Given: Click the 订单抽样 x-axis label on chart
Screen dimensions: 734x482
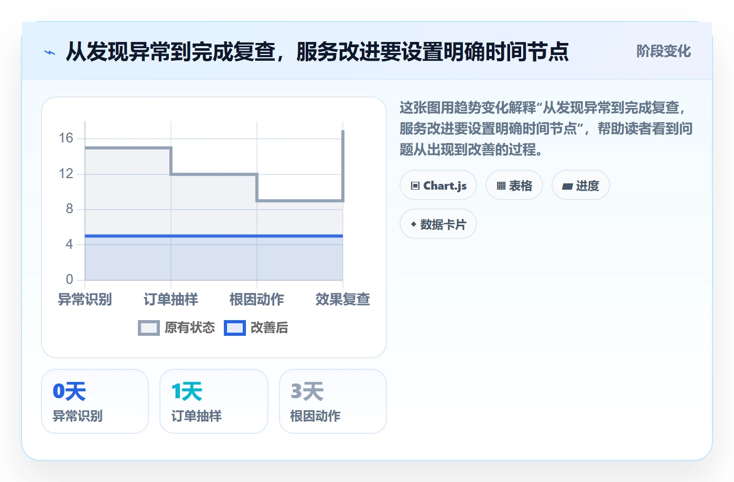Looking at the screenshot, I should [171, 300].
